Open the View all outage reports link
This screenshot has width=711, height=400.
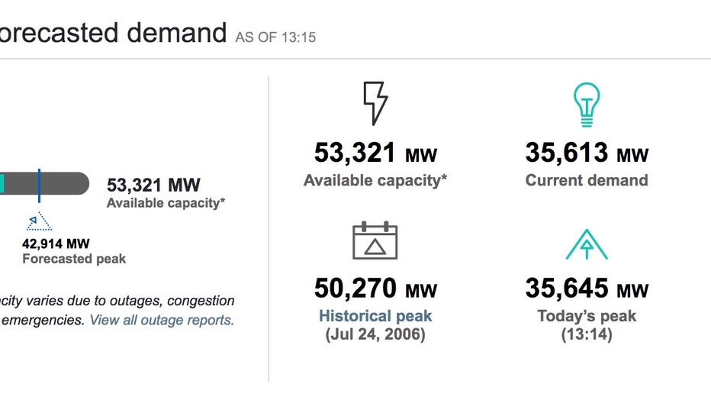click(162, 320)
